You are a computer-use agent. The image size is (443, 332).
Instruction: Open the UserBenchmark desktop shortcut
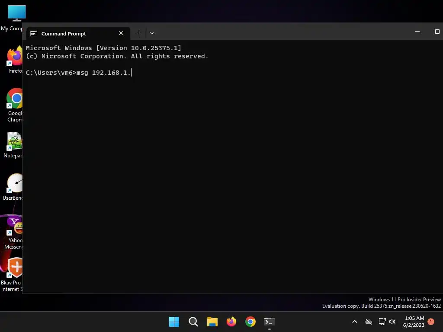[13, 187]
